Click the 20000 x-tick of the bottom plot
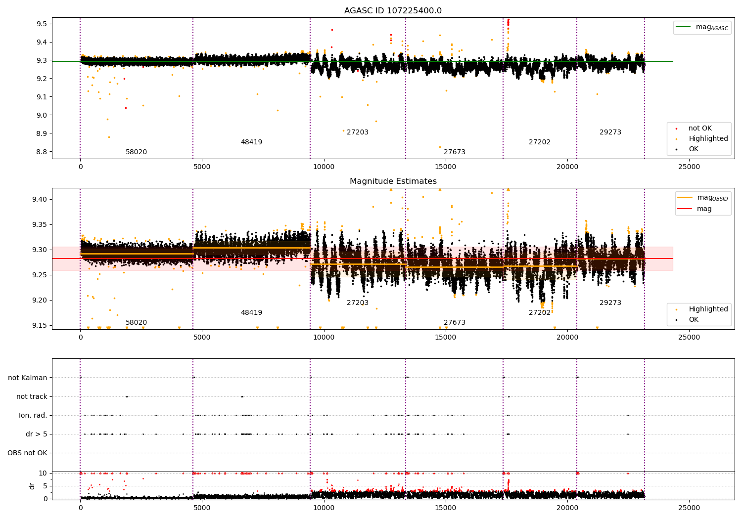Screen dimensions: 742x519 click(567, 508)
